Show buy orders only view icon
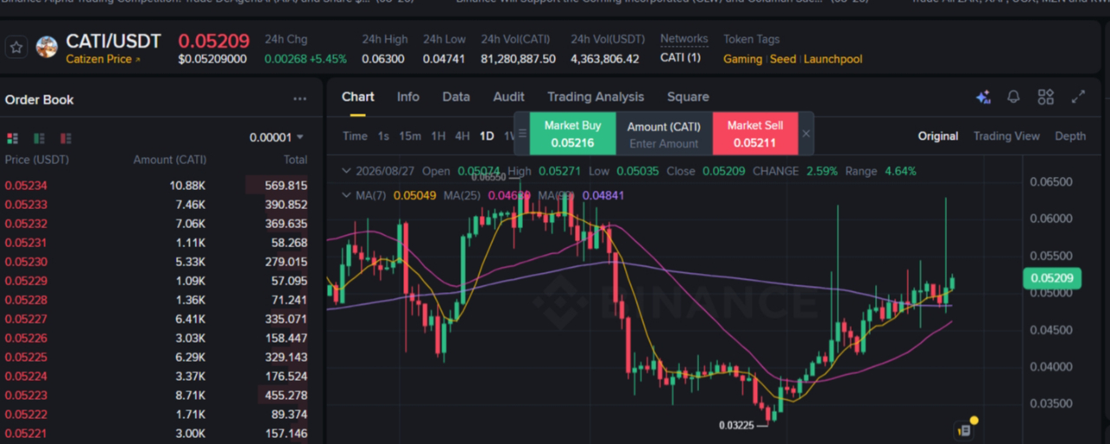Viewport: 1110px width, 444px height. [39, 138]
